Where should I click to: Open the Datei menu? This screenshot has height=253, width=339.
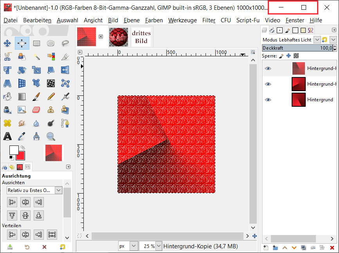click(x=11, y=20)
